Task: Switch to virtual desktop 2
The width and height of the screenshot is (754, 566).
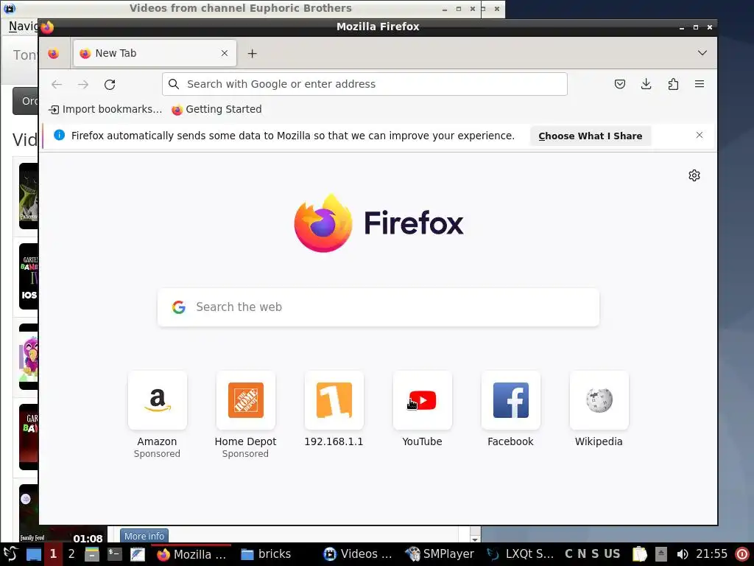Action: [71, 554]
